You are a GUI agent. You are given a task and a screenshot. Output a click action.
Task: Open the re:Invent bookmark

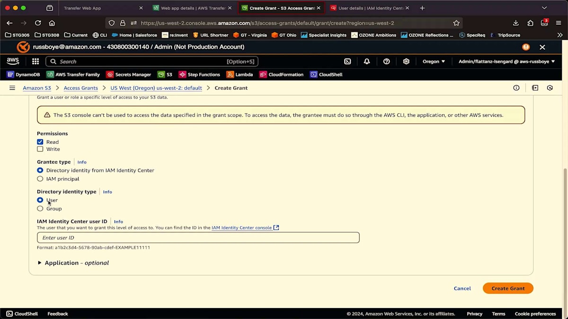175,35
